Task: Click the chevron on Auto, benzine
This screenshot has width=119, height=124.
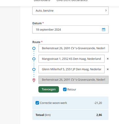Action: click(106, 10)
